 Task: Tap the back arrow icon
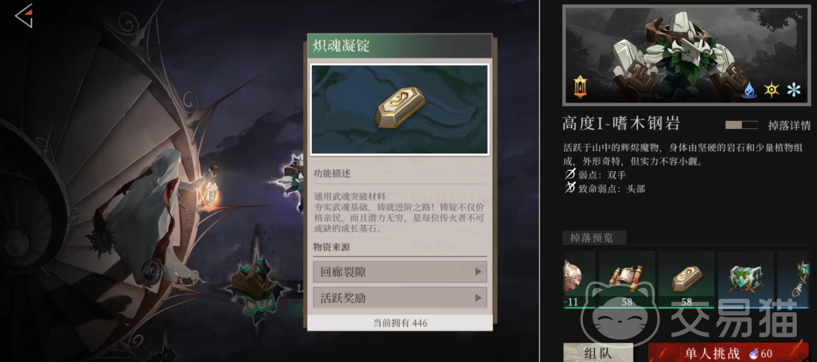pos(24,15)
